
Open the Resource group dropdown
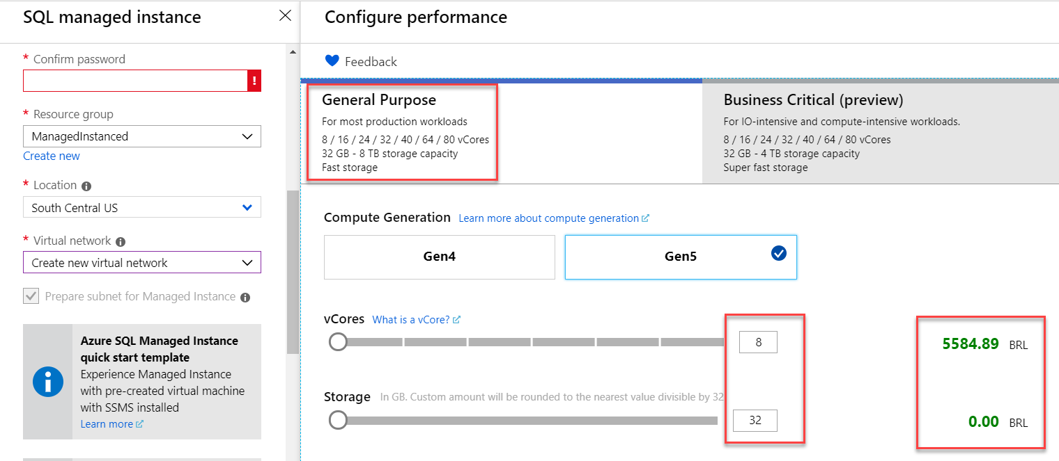coord(142,136)
